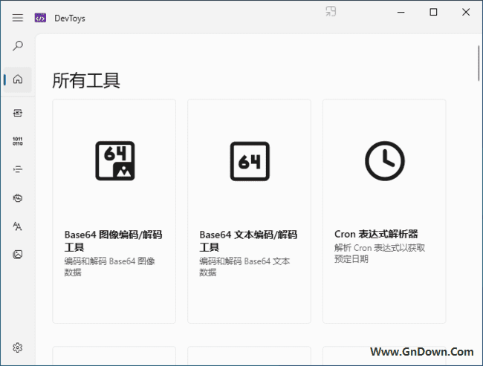The height and width of the screenshot is (366, 483).
Task: Open the Converters category in sidebar
Action: tap(18, 113)
